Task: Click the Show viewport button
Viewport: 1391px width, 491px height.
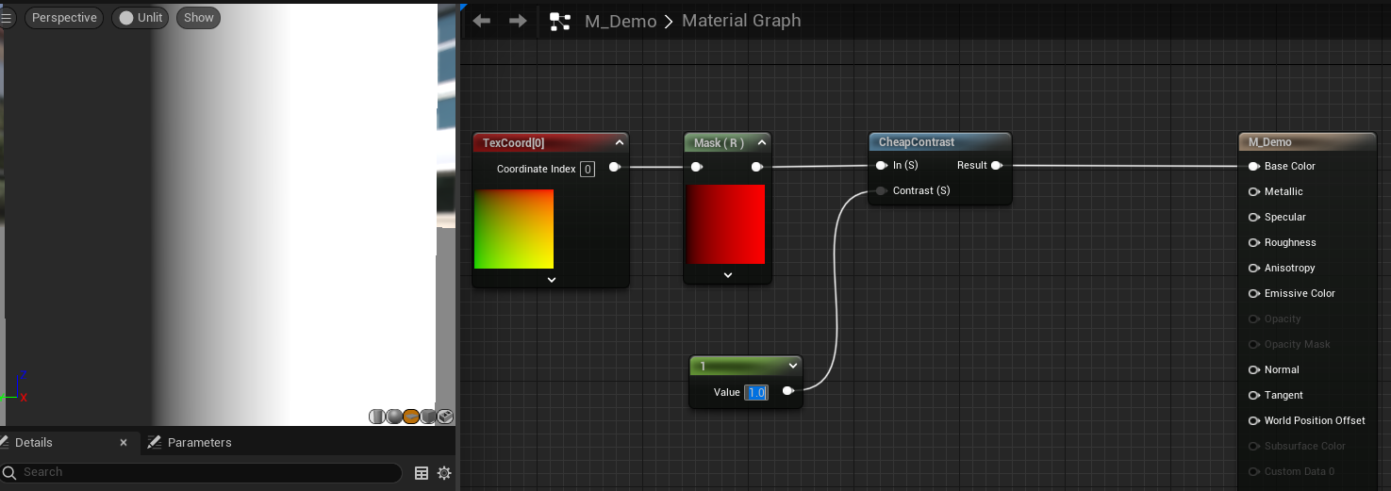Action: coord(198,18)
